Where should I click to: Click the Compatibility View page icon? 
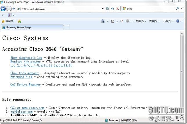[x=107, y=9]
